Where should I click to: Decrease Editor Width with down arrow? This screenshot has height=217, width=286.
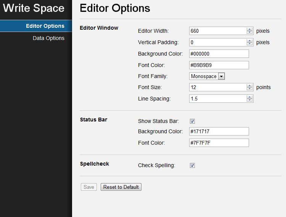(x=249, y=32)
